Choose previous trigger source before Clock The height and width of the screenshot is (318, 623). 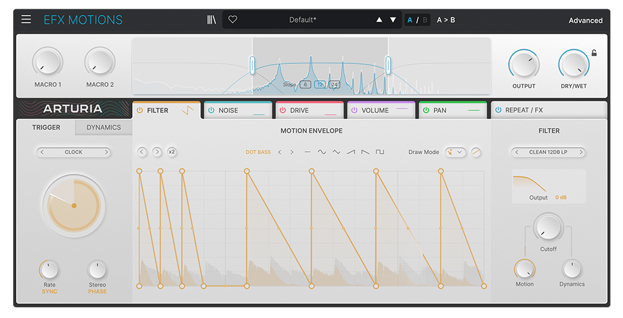click(x=41, y=152)
